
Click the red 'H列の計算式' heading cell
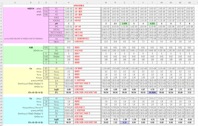point(79,6)
